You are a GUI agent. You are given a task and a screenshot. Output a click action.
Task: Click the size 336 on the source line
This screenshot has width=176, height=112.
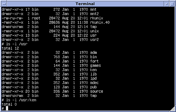(x=57, y=91)
